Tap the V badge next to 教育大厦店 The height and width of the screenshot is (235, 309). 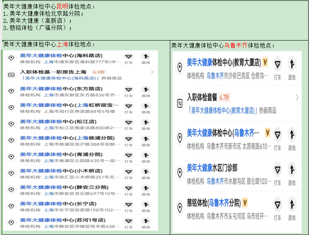265,62
